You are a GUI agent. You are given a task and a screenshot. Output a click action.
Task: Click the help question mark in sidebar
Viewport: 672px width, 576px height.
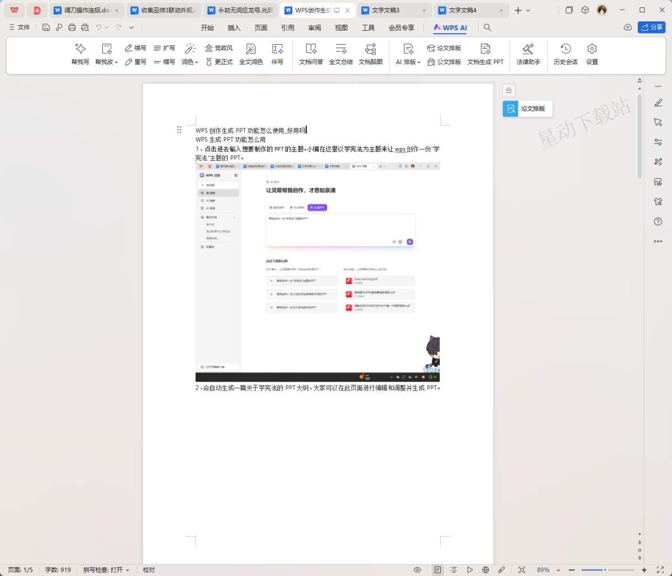click(658, 222)
